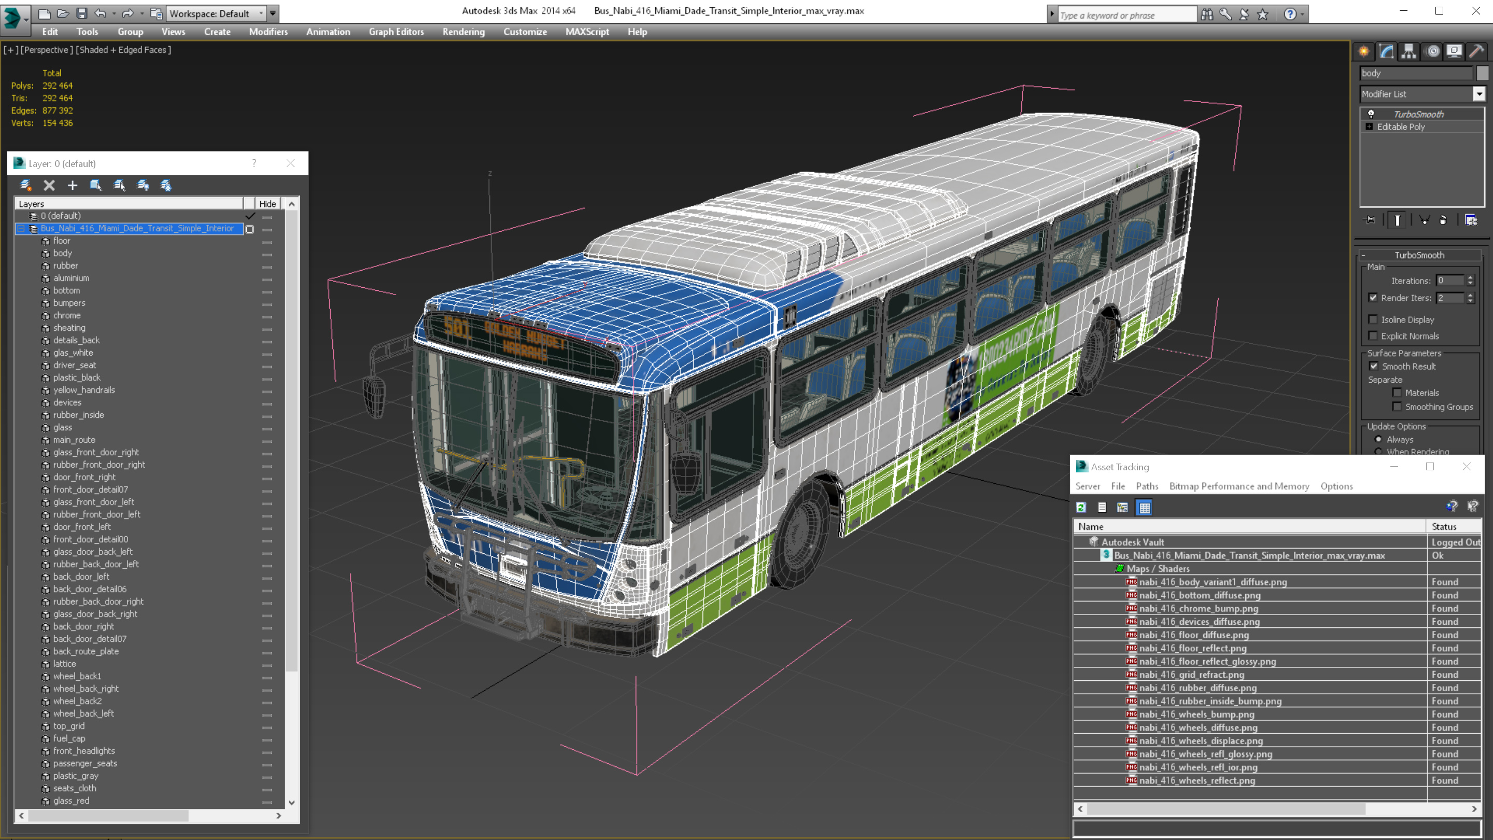1493x840 pixels.
Task: Click Add Selected Objects plus icon in Layer dialog
Action: (73, 185)
